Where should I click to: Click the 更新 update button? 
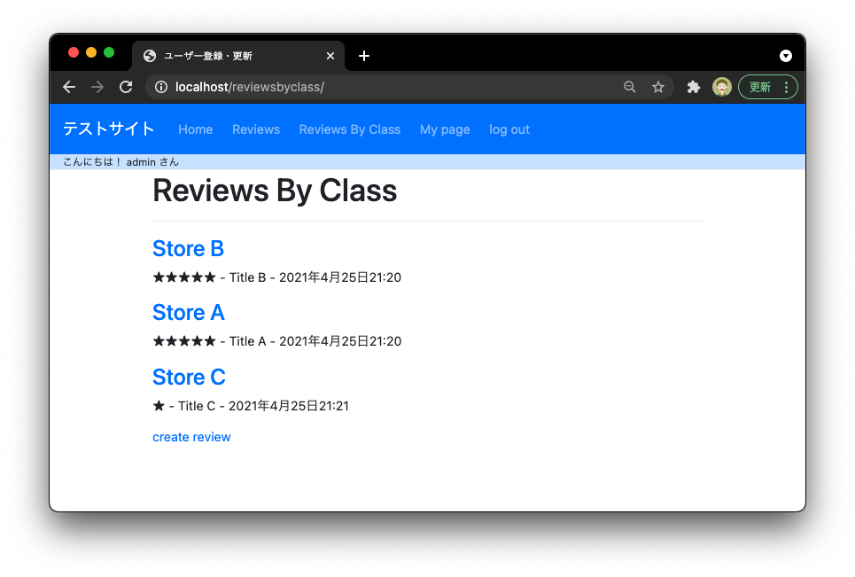point(759,87)
